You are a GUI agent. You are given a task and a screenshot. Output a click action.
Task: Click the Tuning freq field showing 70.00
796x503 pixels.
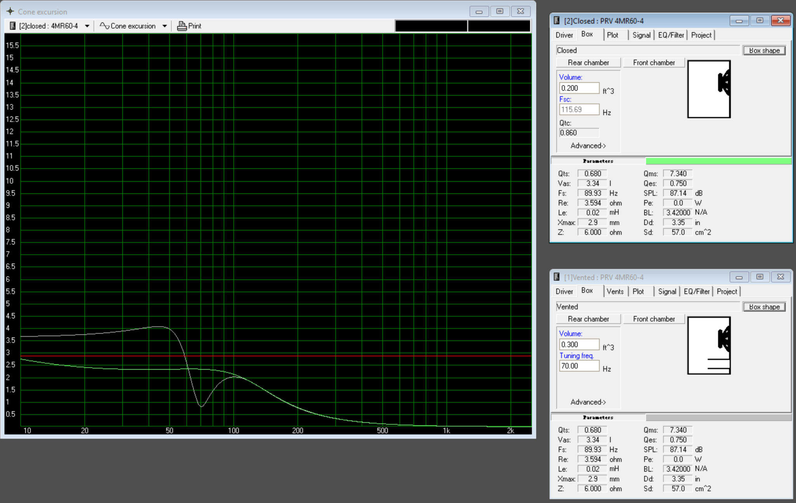(x=579, y=366)
